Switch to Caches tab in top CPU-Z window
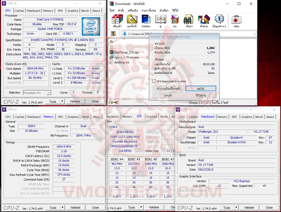The width and height of the screenshot is (281, 212). pyautogui.click(x=19, y=11)
